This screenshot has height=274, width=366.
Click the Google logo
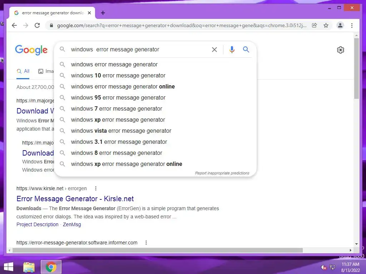31,50
